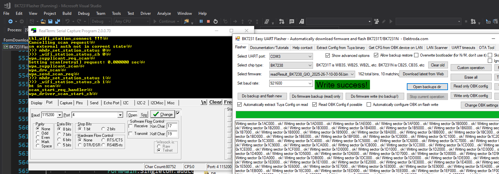Screen dimensions: 499x174
Task: Click the Visual Studio logo icon
Action: click(7, 6)
